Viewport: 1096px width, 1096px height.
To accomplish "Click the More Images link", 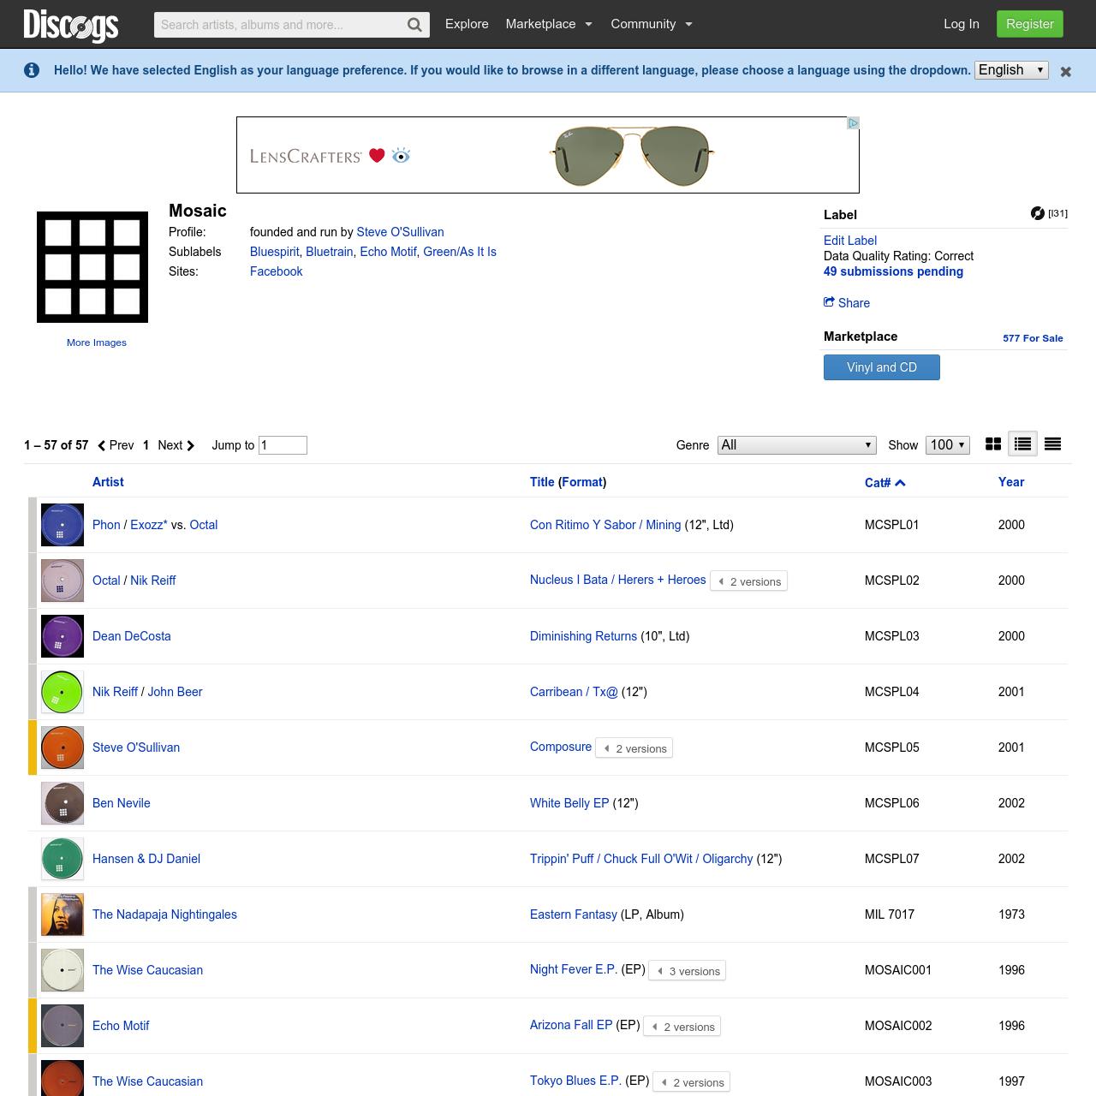I will pyautogui.click(x=97, y=342).
